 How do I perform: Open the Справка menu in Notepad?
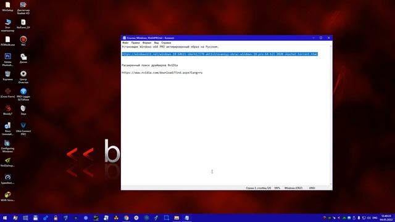tap(166, 43)
